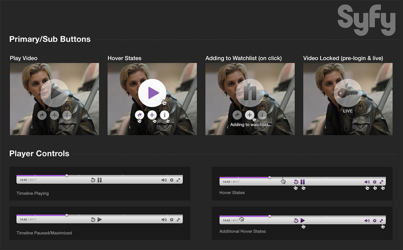Open settings gear in Hover States player bar
Screen dimensions: 403x250
(x=374, y=182)
